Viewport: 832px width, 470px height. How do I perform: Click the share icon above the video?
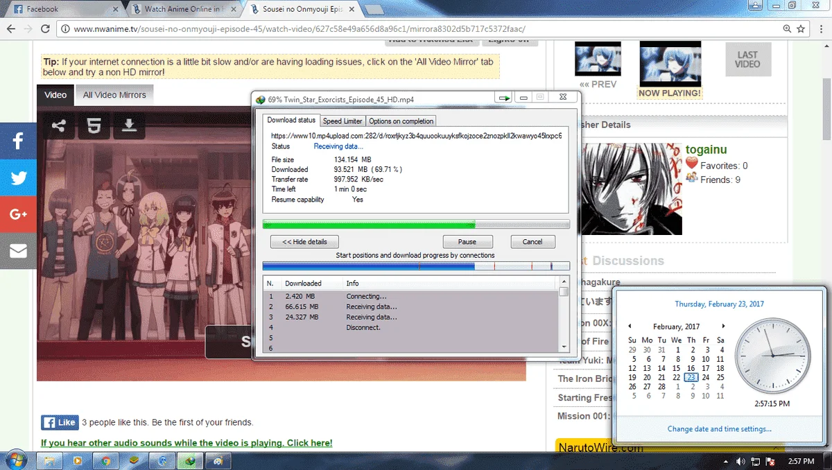59,125
